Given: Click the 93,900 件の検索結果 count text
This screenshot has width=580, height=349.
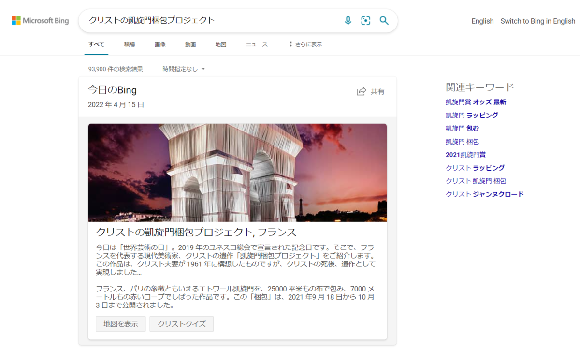Looking at the screenshot, I should (116, 69).
